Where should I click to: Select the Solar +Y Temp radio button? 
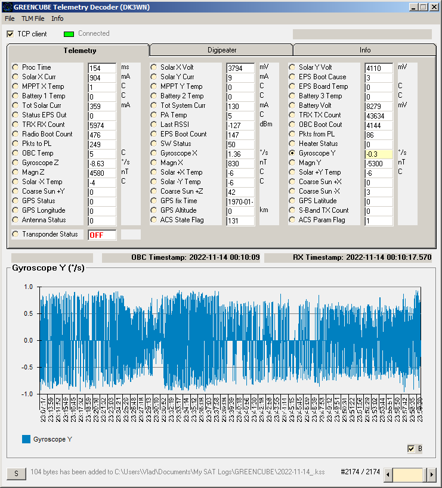coord(292,172)
